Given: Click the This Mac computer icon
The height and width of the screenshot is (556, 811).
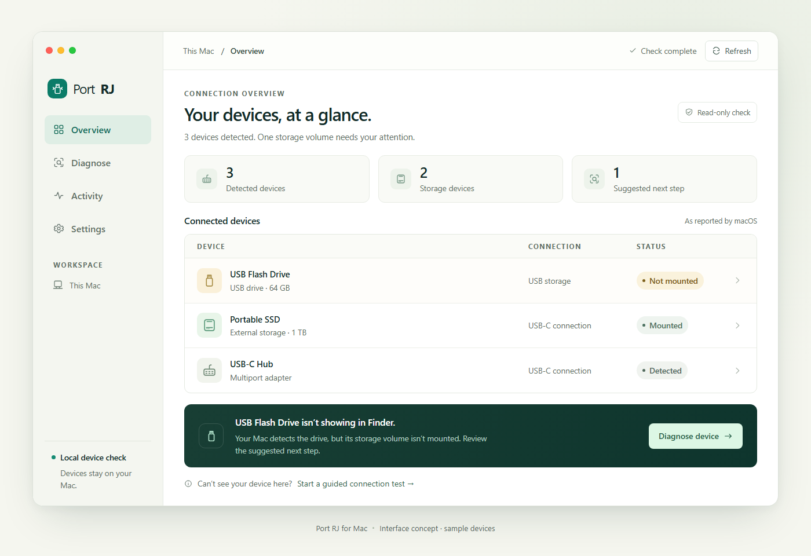Looking at the screenshot, I should pyautogui.click(x=58, y=285).
